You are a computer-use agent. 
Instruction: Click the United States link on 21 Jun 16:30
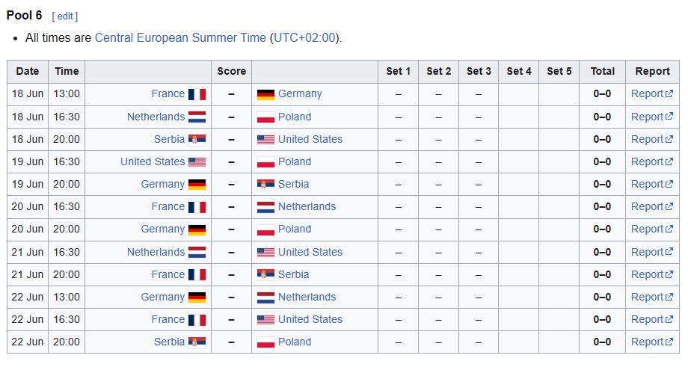(310, 253)
